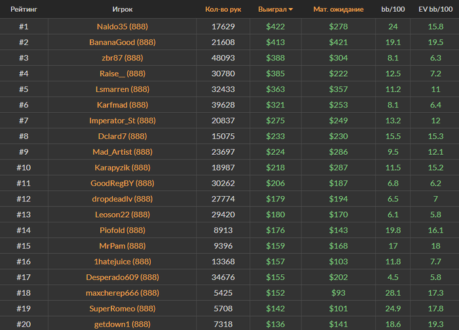
Task: Select hands count 17629
Action: 223,27
